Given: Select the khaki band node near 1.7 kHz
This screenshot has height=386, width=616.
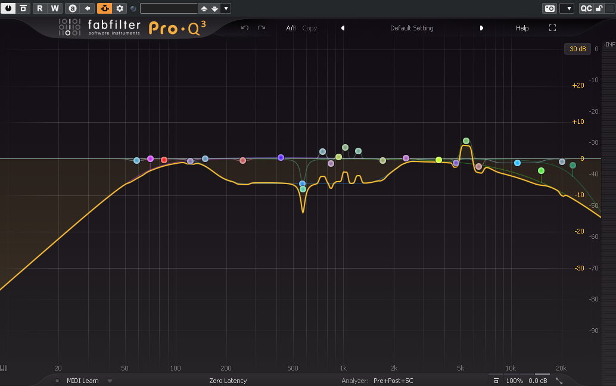Looking at the screenshot, I should point(382,160).
